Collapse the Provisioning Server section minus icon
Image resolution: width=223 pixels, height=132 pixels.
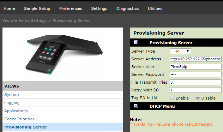coord(136,42)
